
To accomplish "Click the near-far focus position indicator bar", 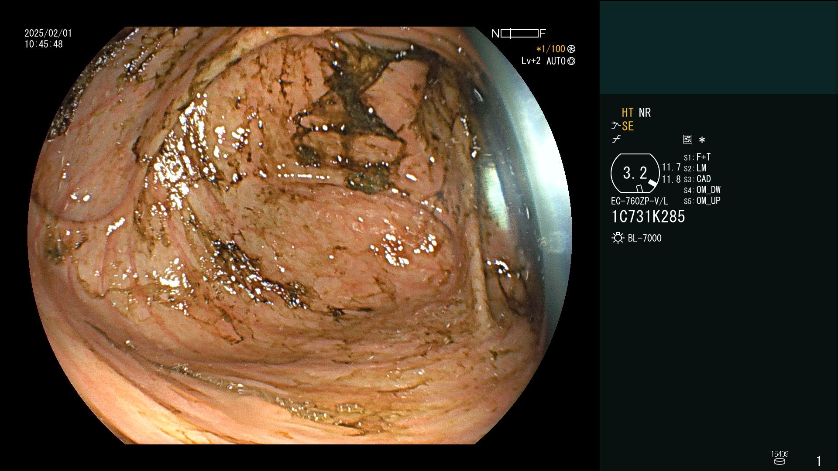I will (x=519, y=34).
